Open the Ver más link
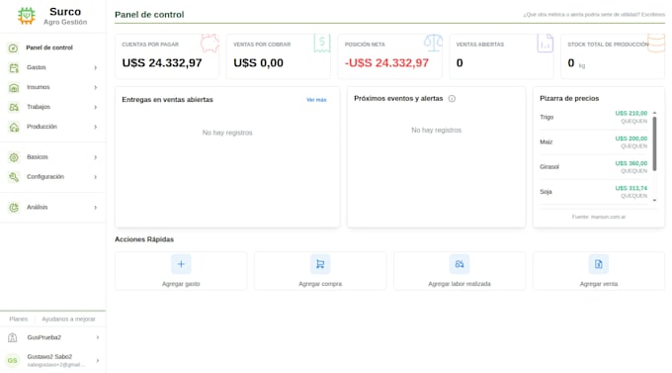 pos(316,100)
